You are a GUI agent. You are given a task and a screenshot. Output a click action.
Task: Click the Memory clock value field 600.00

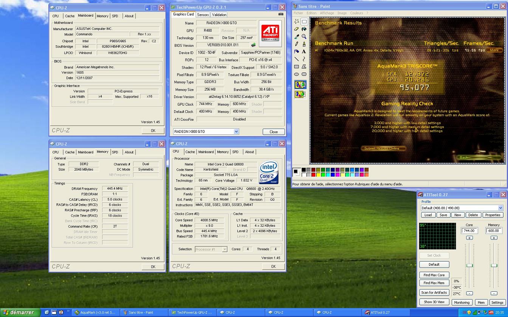click(x=494, y=231)
